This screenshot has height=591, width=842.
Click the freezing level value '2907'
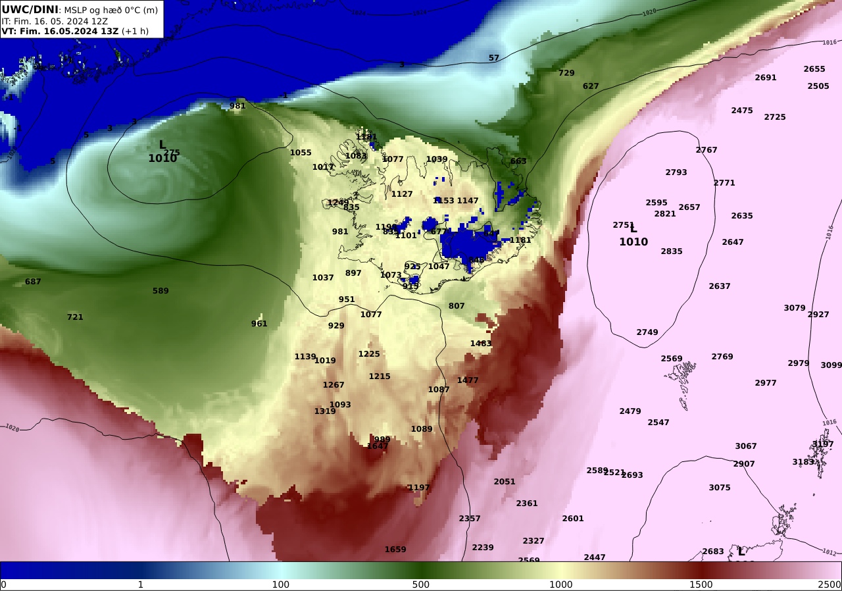[744, 464]
